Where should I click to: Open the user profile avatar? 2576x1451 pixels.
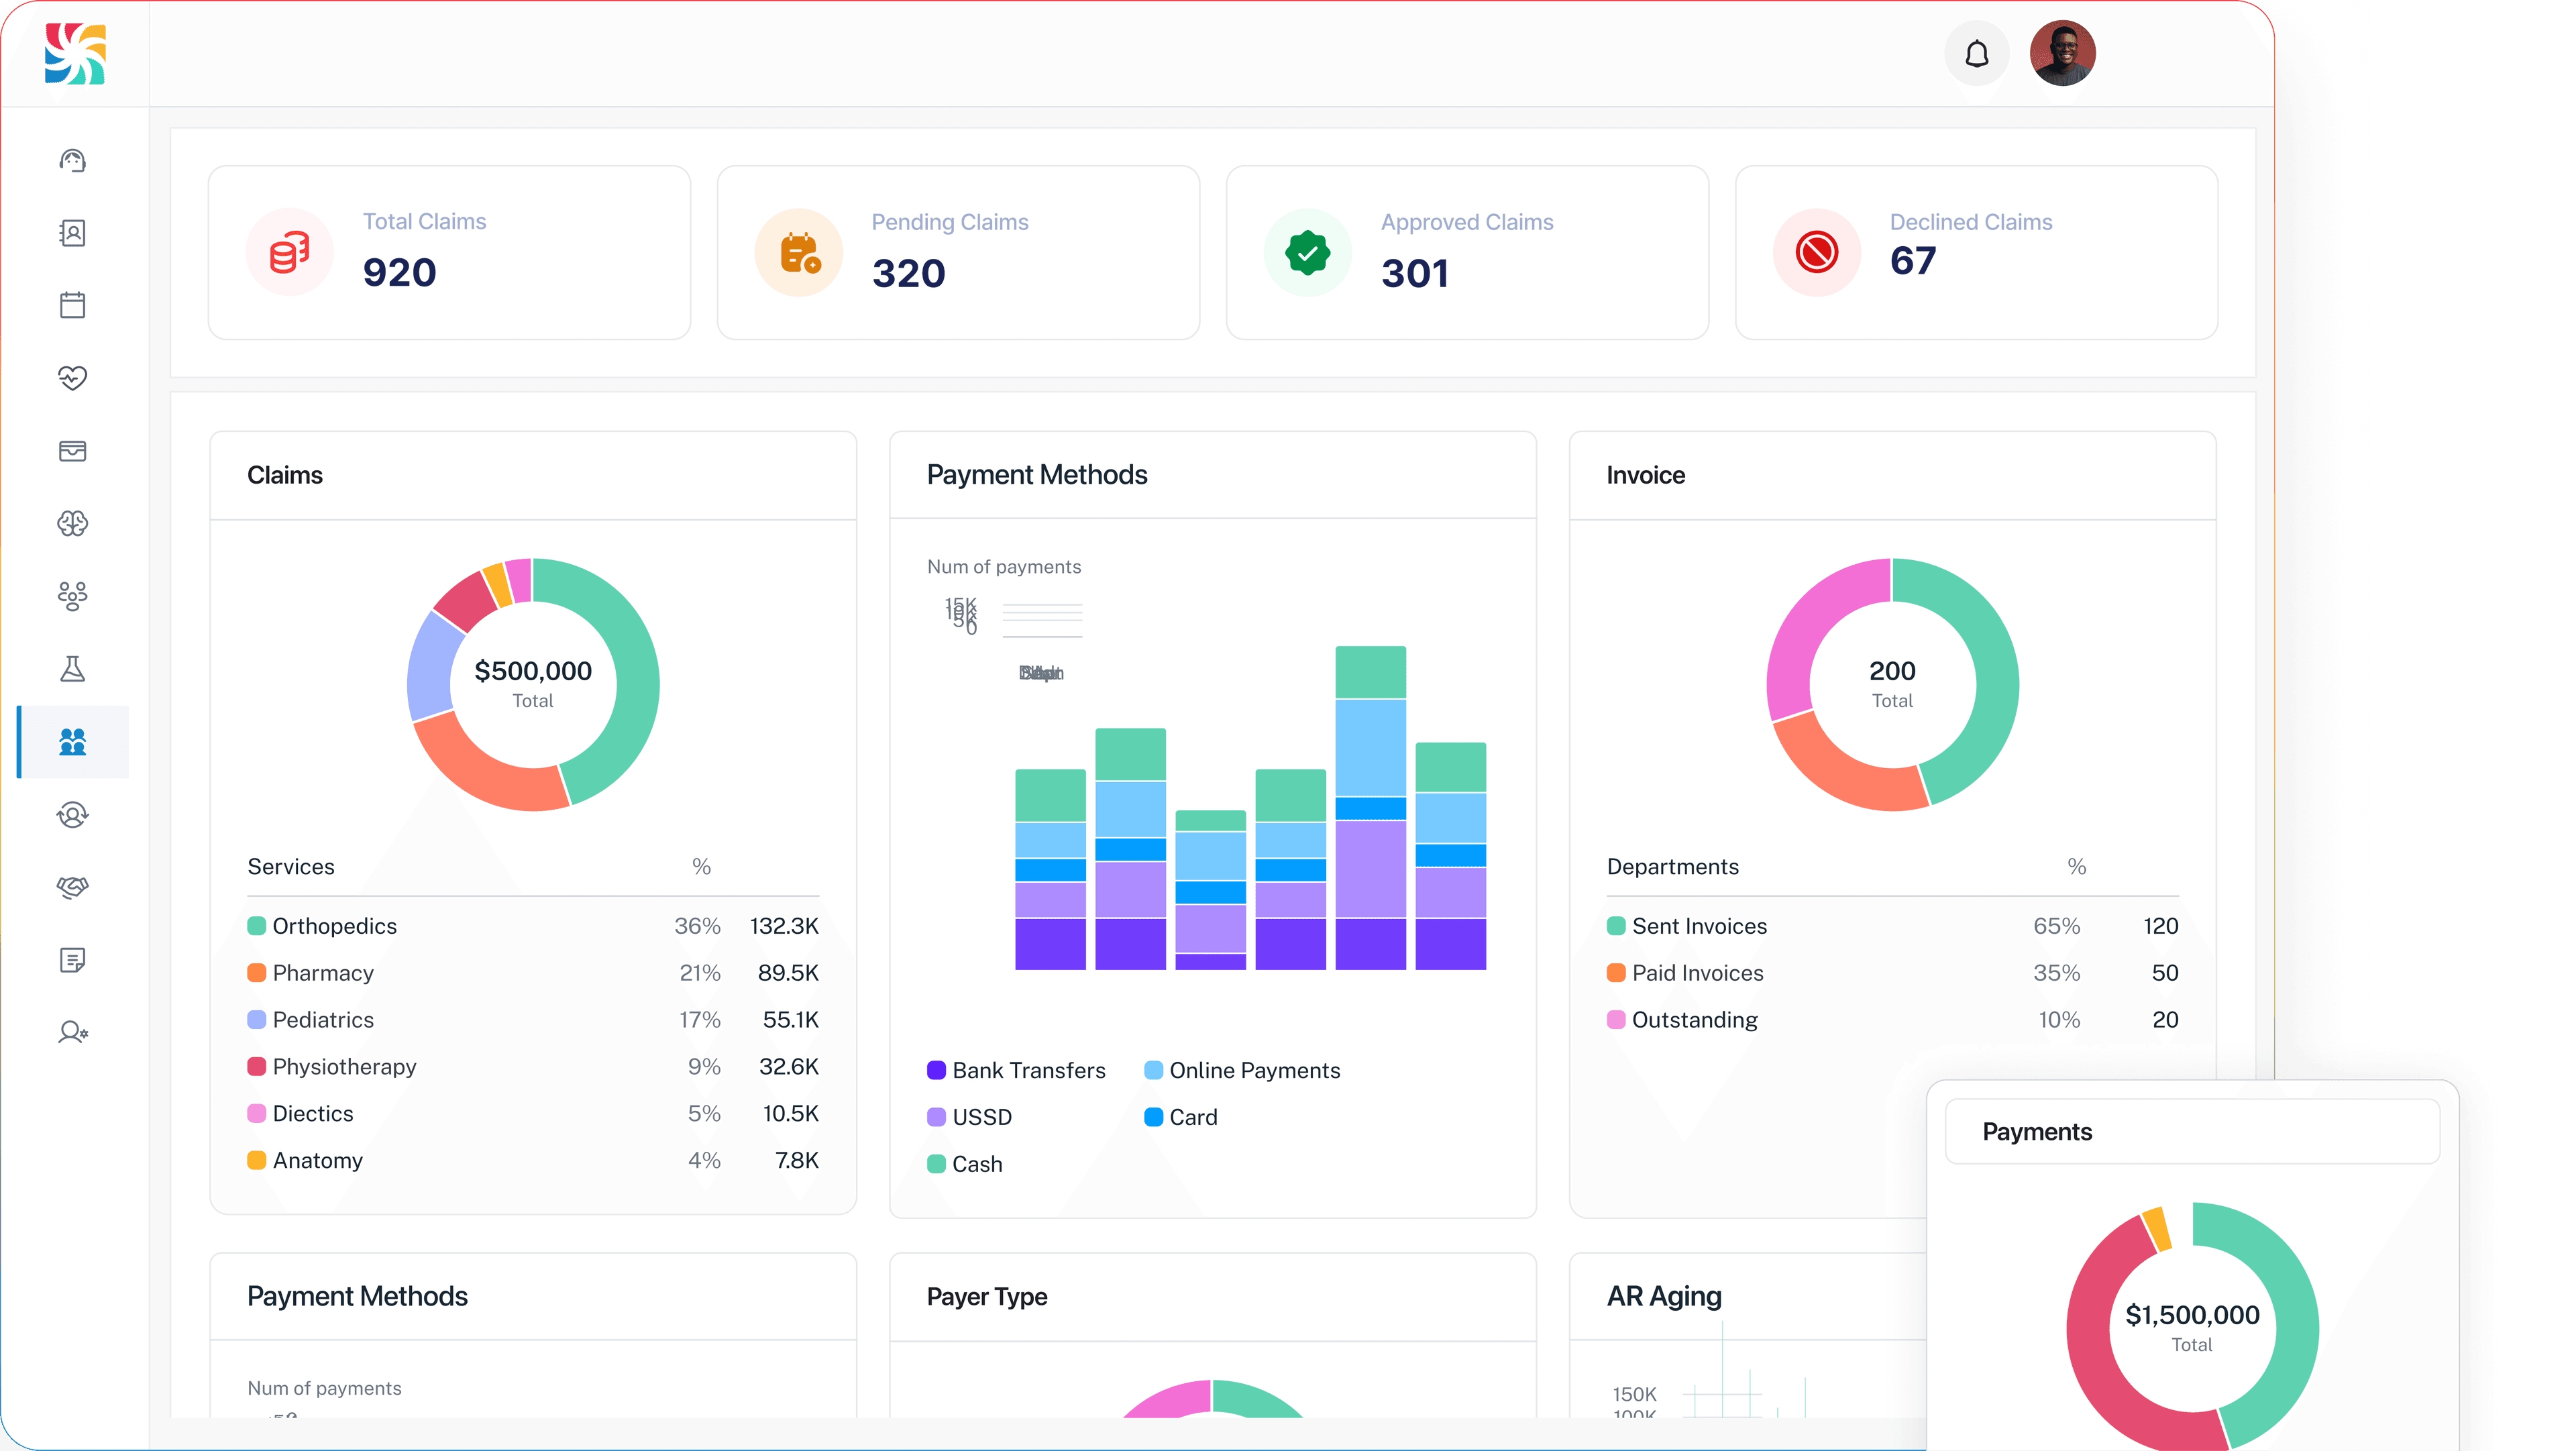pos(2062,54)
